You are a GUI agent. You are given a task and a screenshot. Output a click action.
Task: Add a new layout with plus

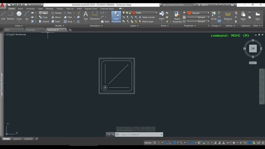click(36, 139)
